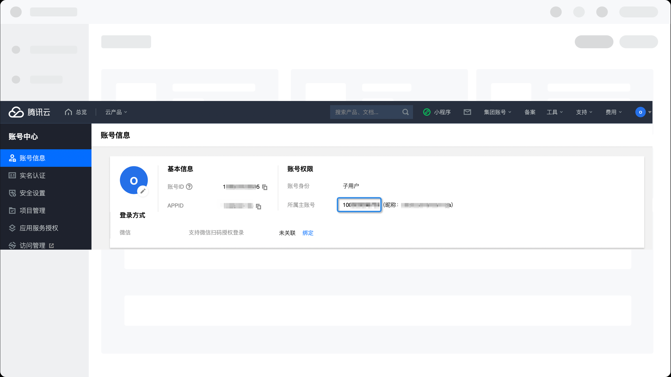Copy the account ID value
The image size is (671, 377).
tap(265, 187)
